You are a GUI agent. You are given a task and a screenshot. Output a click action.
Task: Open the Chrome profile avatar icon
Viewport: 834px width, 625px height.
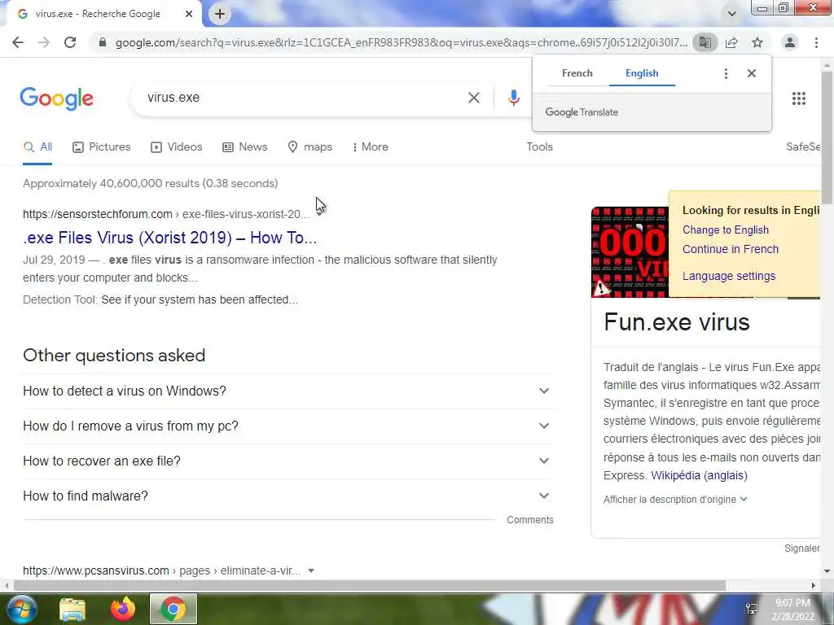790,42
